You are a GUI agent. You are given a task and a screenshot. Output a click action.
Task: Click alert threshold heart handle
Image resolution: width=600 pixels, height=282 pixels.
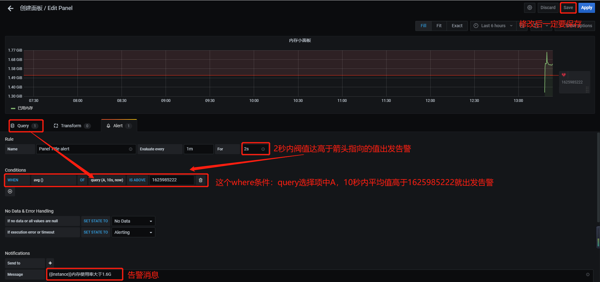point(564,75)
